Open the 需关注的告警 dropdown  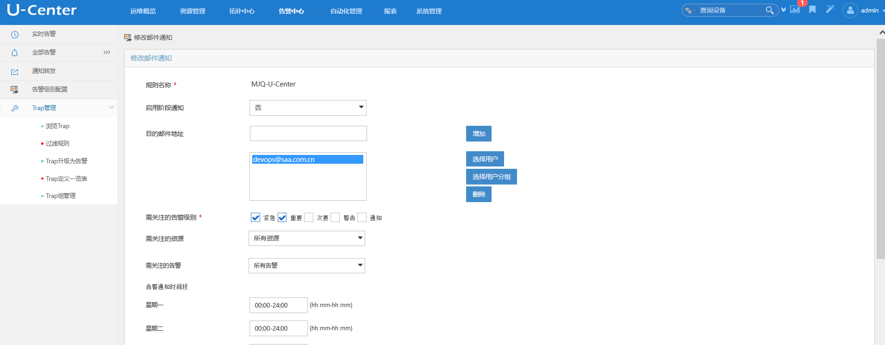click(x=307, y=265)
